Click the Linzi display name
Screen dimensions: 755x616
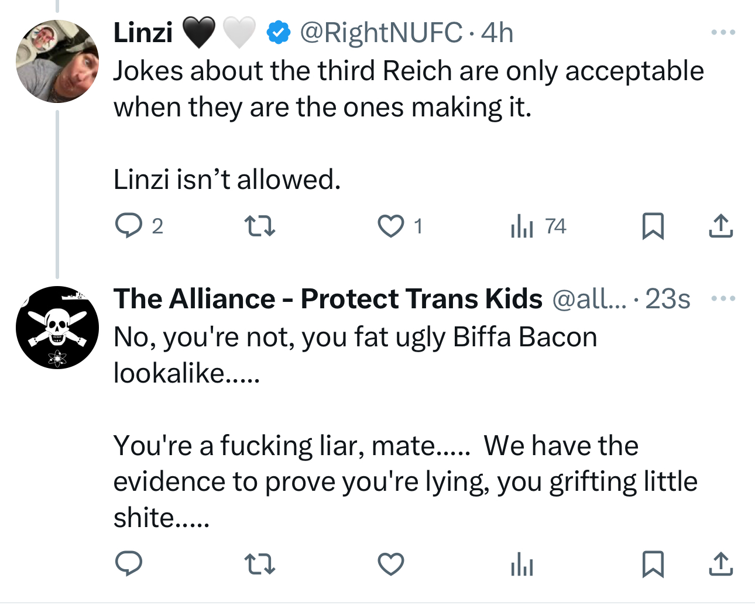143,33
